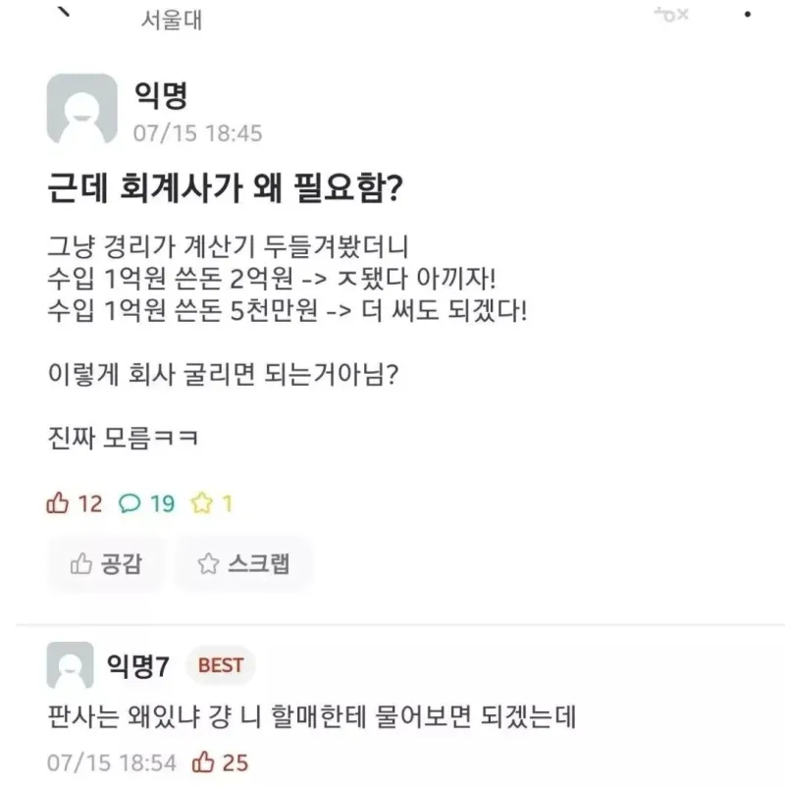Click the post timestamp 07/15 18:45
This screenshot has height=787, width=785.
198,133
